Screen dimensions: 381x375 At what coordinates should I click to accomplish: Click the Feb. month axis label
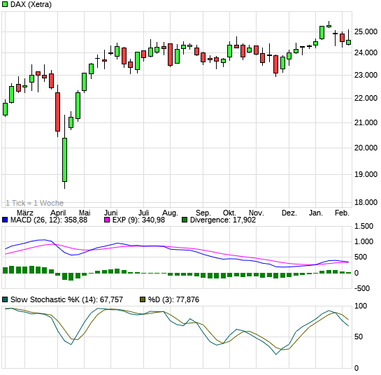[342, 213]
